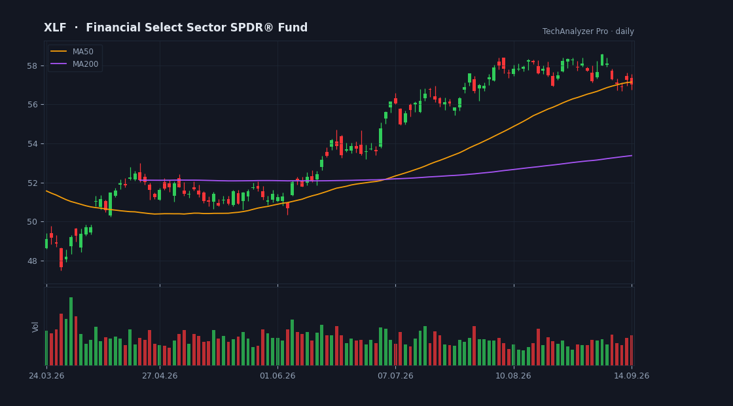This screenshot has height=406, width=733.
Task: Click the Vol axis label
Action: [35, 327]
